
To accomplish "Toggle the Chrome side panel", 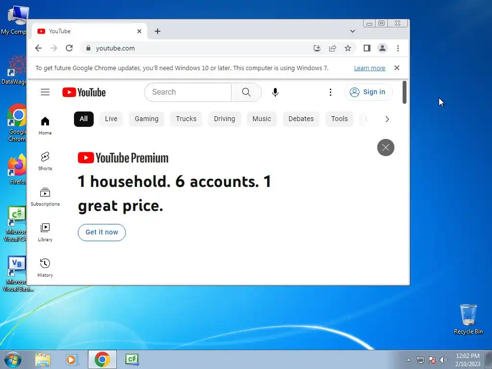I will [367, 48].
